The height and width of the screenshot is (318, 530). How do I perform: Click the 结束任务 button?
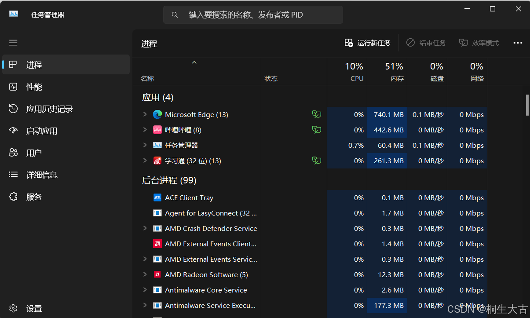pyautogui.click(x=426, y=43)
